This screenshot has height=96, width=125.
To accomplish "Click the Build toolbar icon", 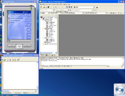I will tap(111, 13).
